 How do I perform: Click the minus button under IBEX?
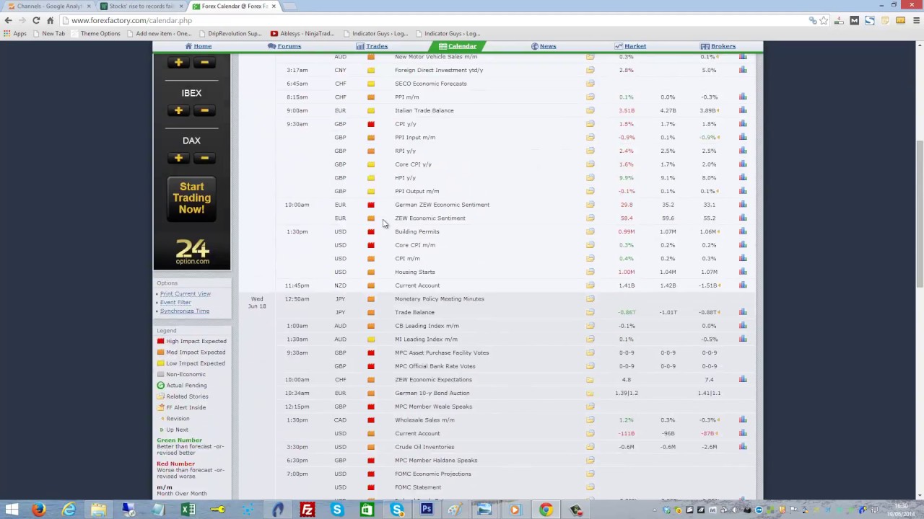point(204,110)
